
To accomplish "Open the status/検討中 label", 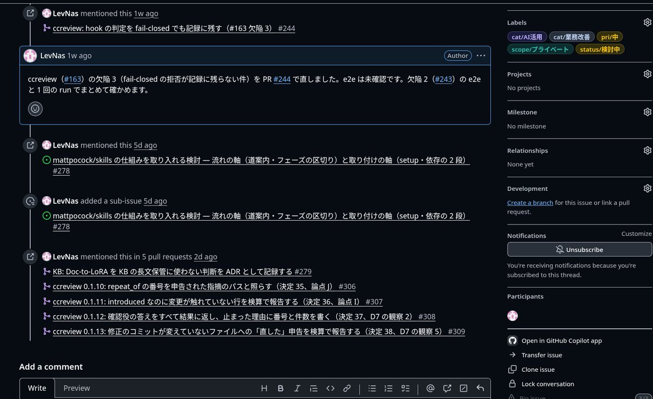I will tap(600, 49).
